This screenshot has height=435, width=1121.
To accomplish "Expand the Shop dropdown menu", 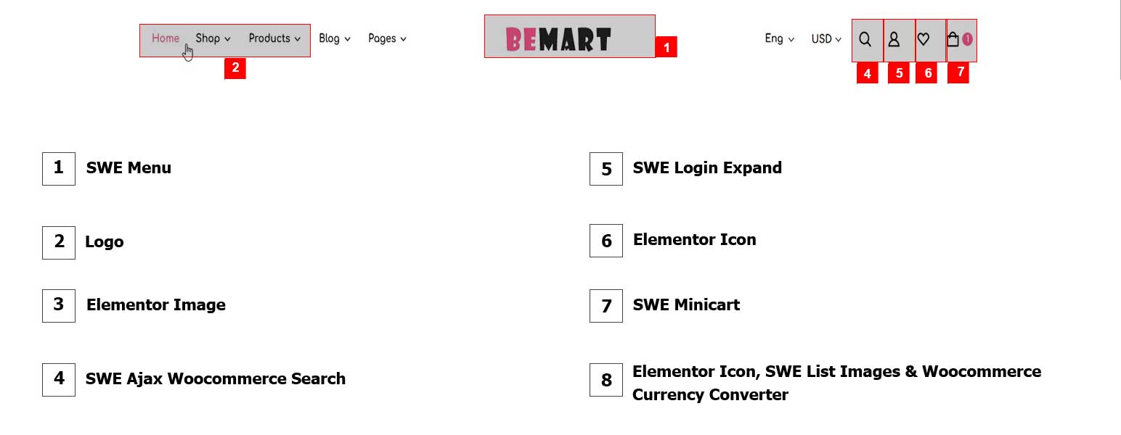I will 213,38.
